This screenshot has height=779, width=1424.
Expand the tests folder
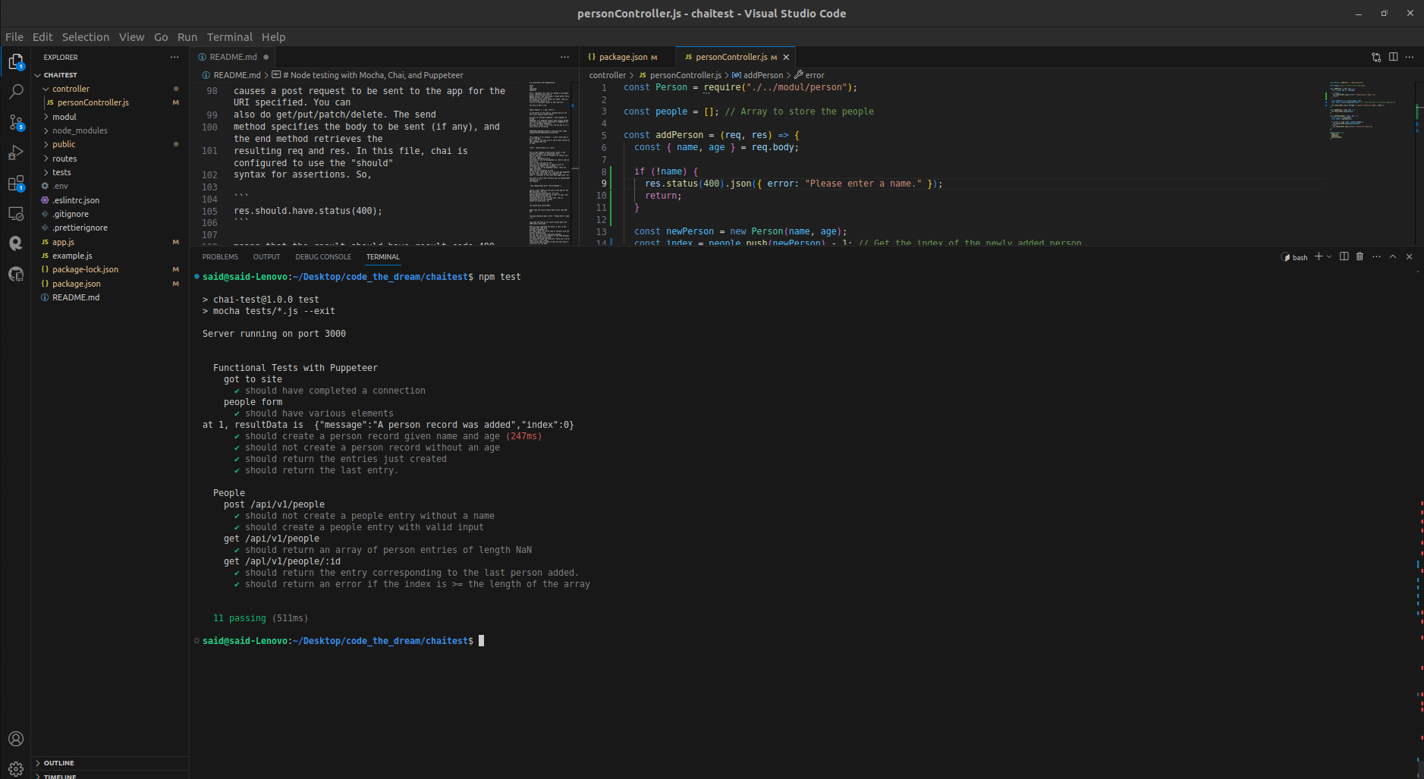click(x=109, y=172)
